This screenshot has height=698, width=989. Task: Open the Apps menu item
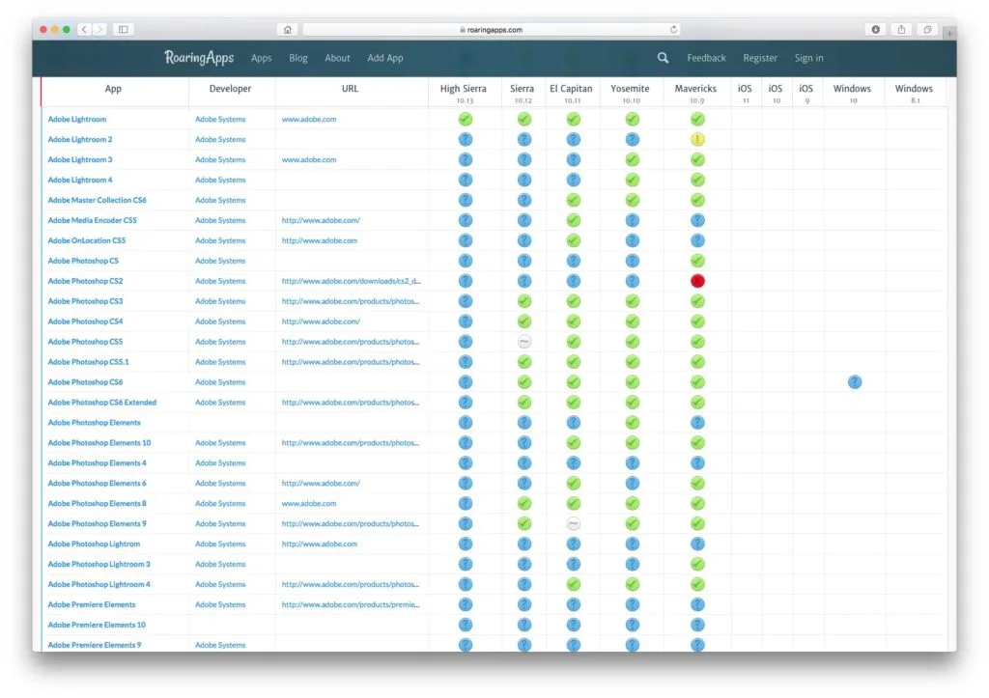tap(261, 58)
